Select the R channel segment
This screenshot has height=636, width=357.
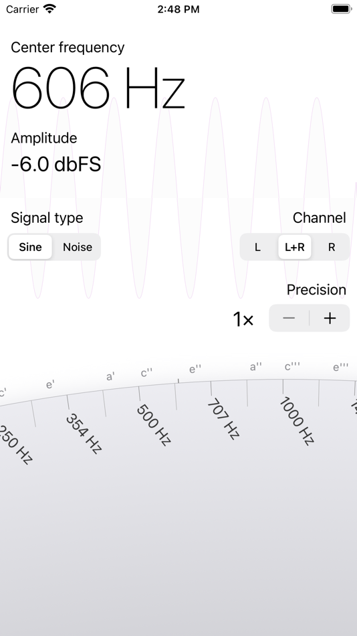click(332, 247)
